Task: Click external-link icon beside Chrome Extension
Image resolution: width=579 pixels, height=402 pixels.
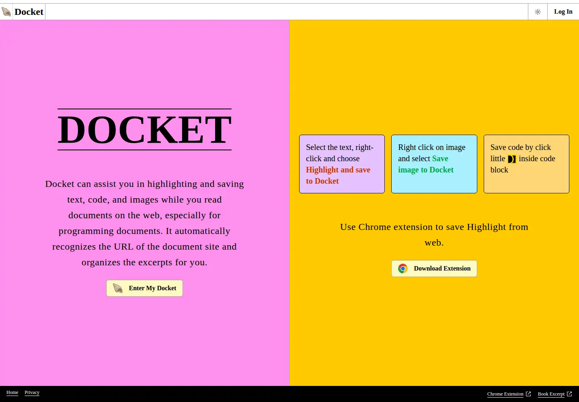Action: point(528,394)
